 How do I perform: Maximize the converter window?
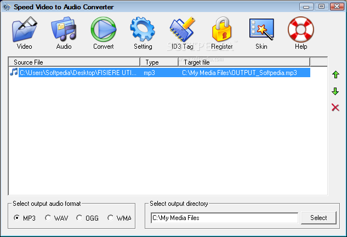(x=322, y=7)
